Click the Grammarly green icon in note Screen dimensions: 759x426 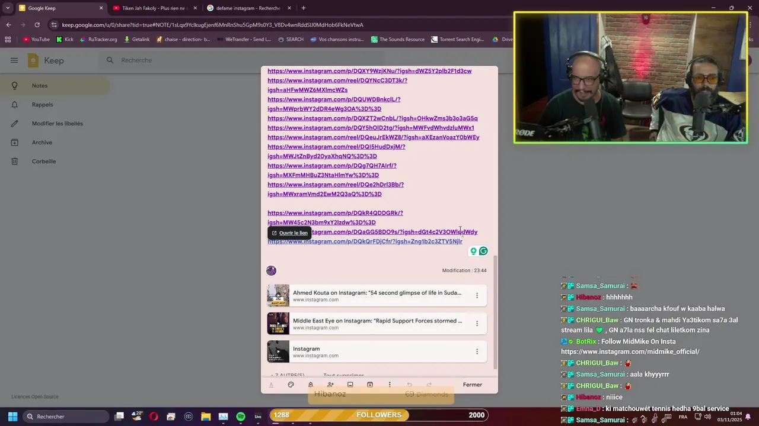pos(483,251)
